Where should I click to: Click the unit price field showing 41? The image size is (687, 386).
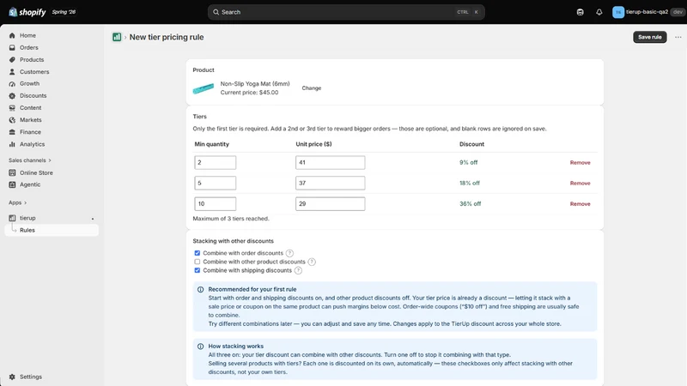pyautogui.click(x=331, y=162)
